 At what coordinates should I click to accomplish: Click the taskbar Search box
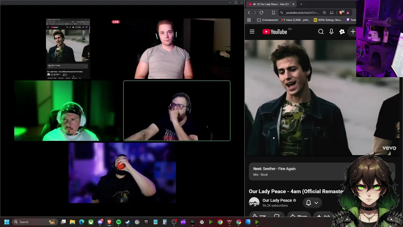click(35, 222)
